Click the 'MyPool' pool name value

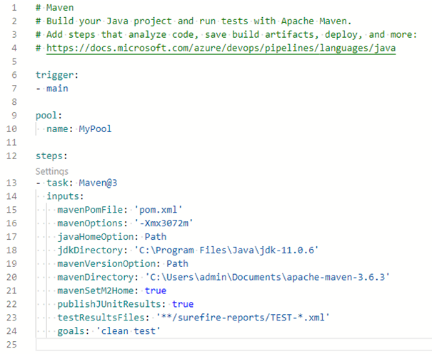click(95, 129)
